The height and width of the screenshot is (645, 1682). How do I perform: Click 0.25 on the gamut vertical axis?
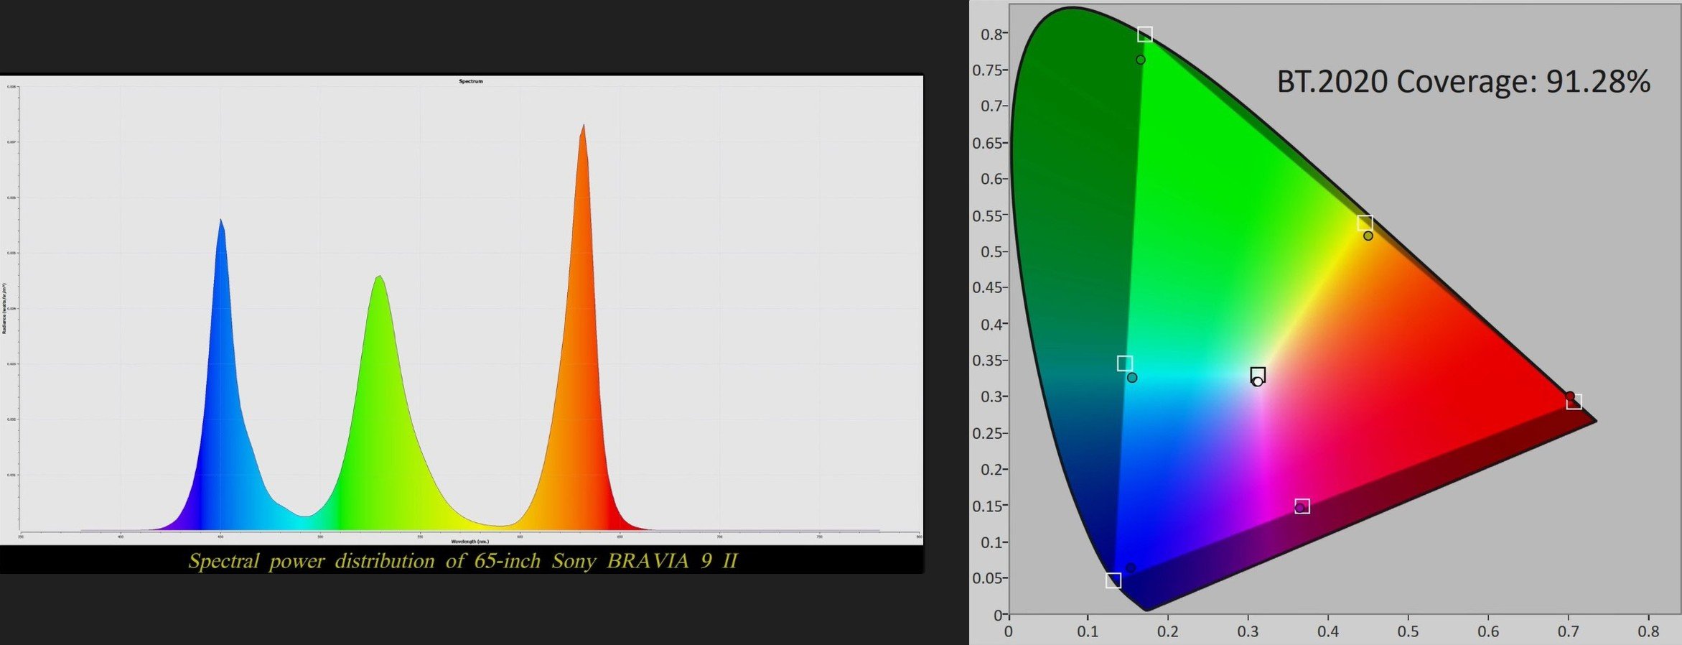click(x=988, y=434)
